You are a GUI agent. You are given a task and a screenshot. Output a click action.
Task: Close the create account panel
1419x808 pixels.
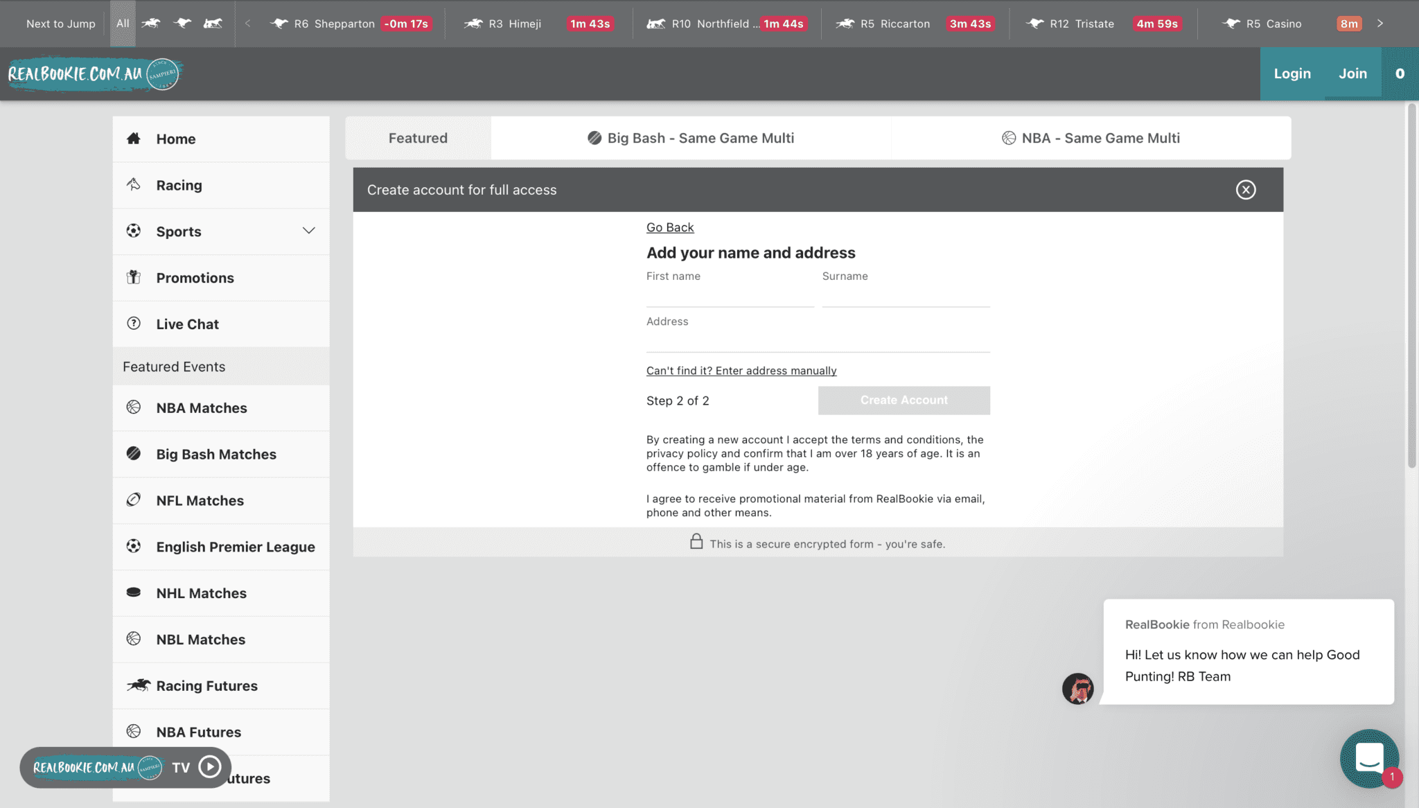[x=1246, y=190]
